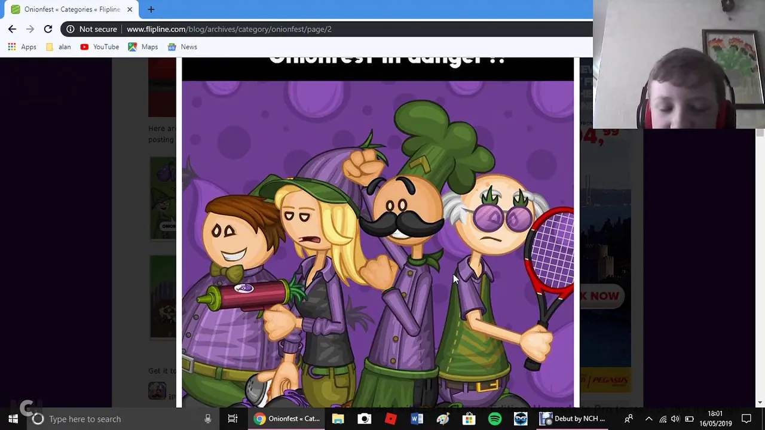
Task: Open Spotify from the taskbar
Action: 495,419
